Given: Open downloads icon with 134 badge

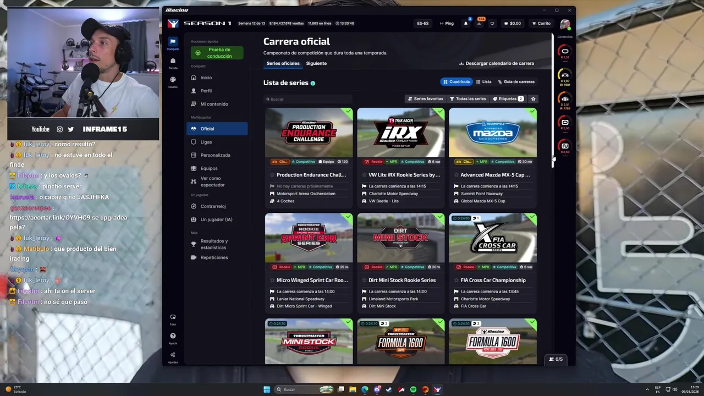Looking at the screenshot, I should click(x=479, y=23).
